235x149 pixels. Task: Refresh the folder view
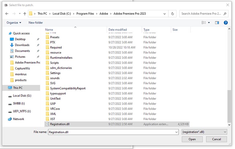[172, 14]
